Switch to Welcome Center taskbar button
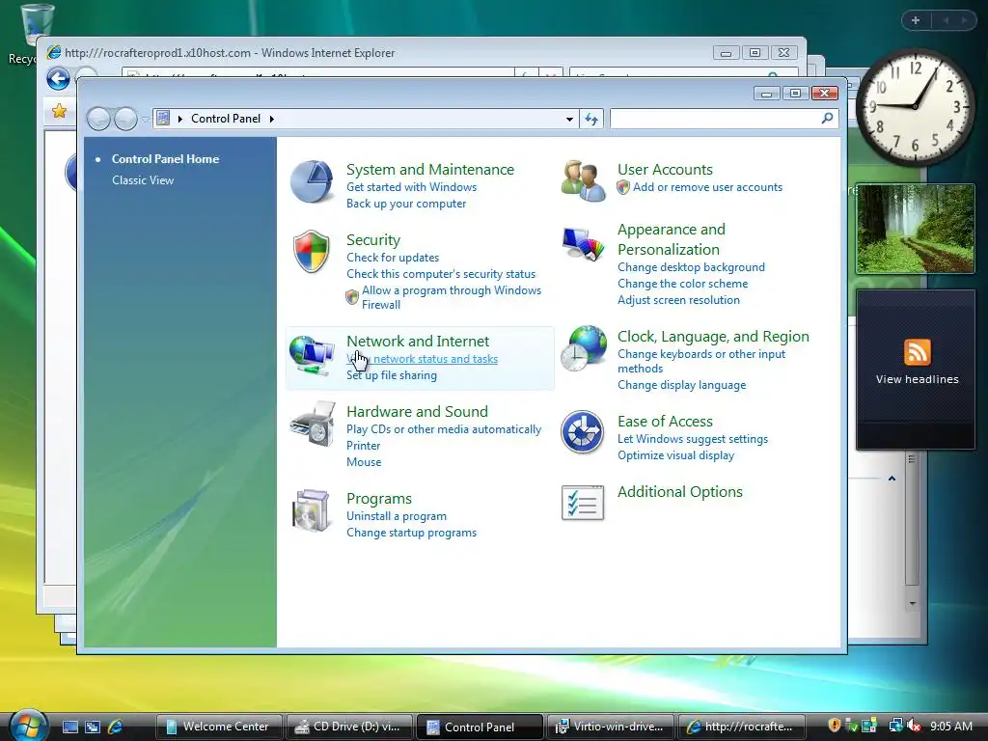The width and height of the screenshot is (988, 741). pyautogui.click(x=219, y=727)
